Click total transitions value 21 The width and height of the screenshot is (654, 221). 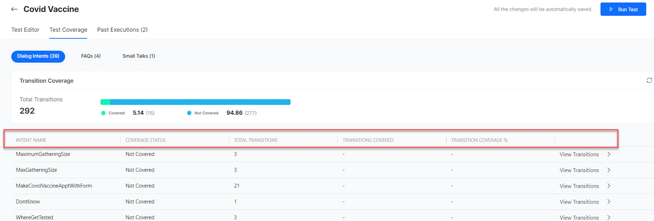point(237,186)
